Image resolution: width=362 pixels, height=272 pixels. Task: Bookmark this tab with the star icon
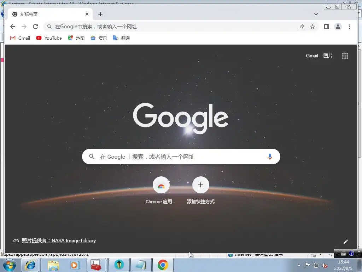point(313,27)
